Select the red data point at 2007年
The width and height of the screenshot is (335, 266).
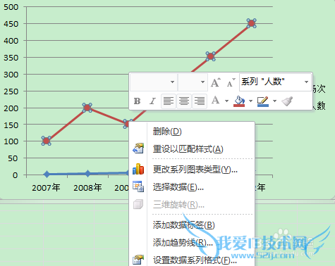tap(46, 141)
